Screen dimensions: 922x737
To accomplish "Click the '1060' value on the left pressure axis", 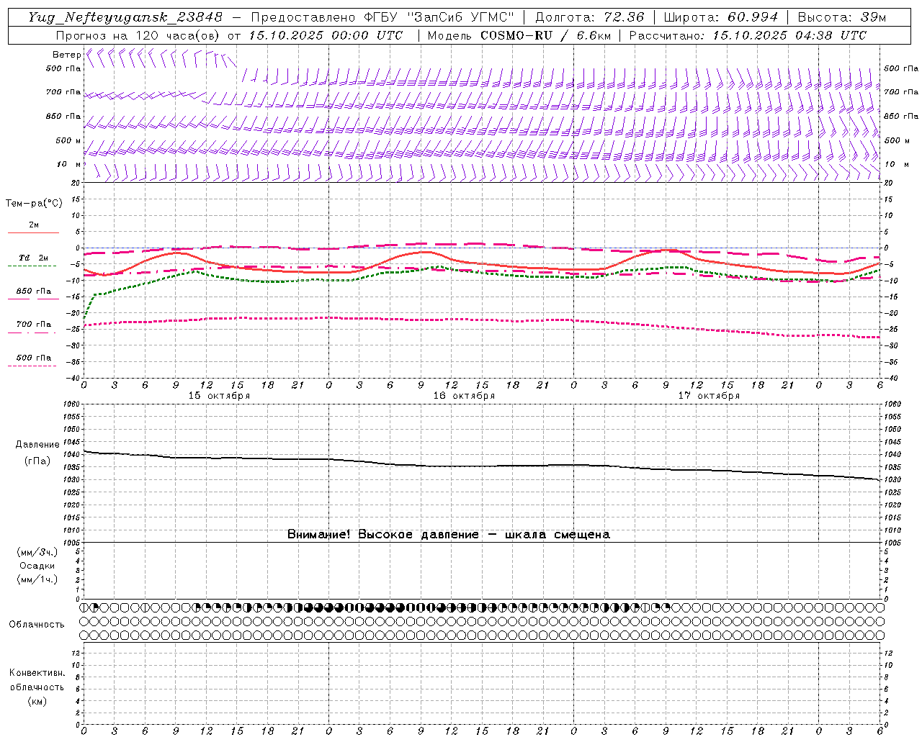I will (x=71, y=404).
